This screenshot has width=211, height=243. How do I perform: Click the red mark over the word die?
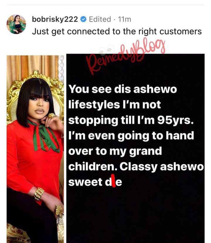tap(113, 181)
